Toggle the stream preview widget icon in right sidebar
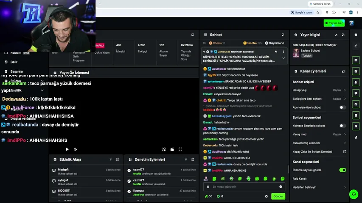The height and width of the screenshot is (203, 362). 356,60
